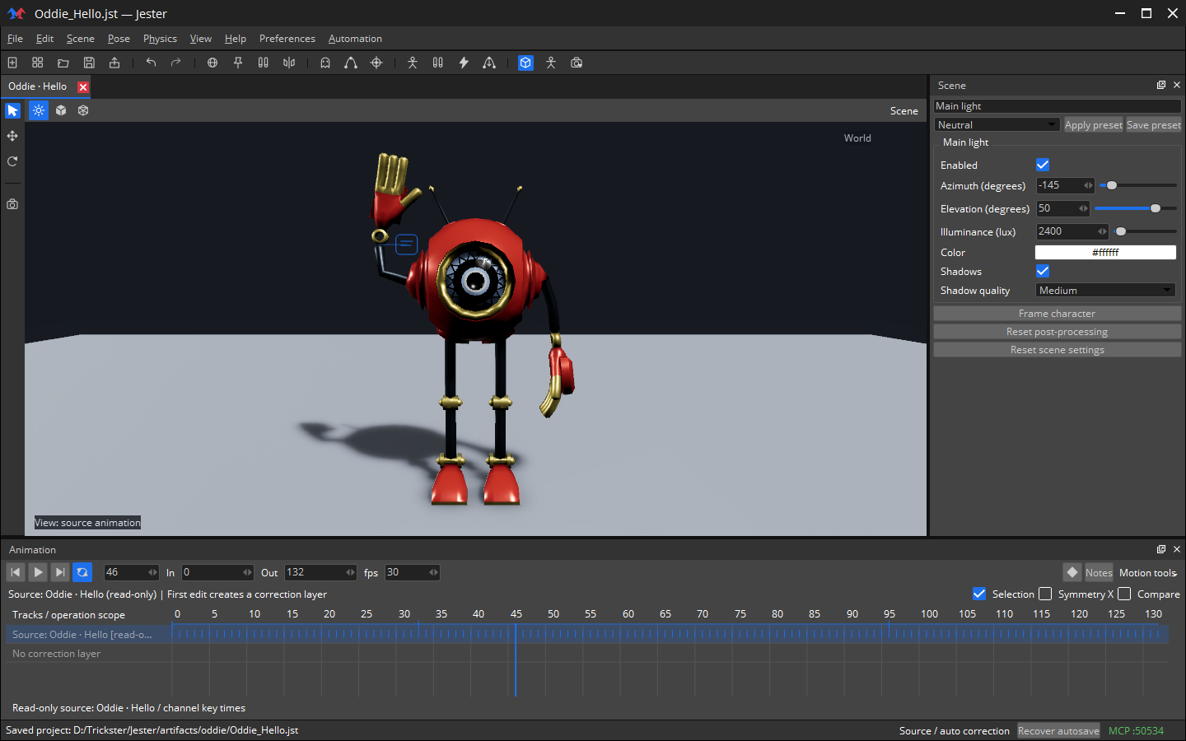Image resolution: width=1186 pixels, height=741 pixels.
Task: Click the ghost icon in toolbar
Action: tap(325, 63)
